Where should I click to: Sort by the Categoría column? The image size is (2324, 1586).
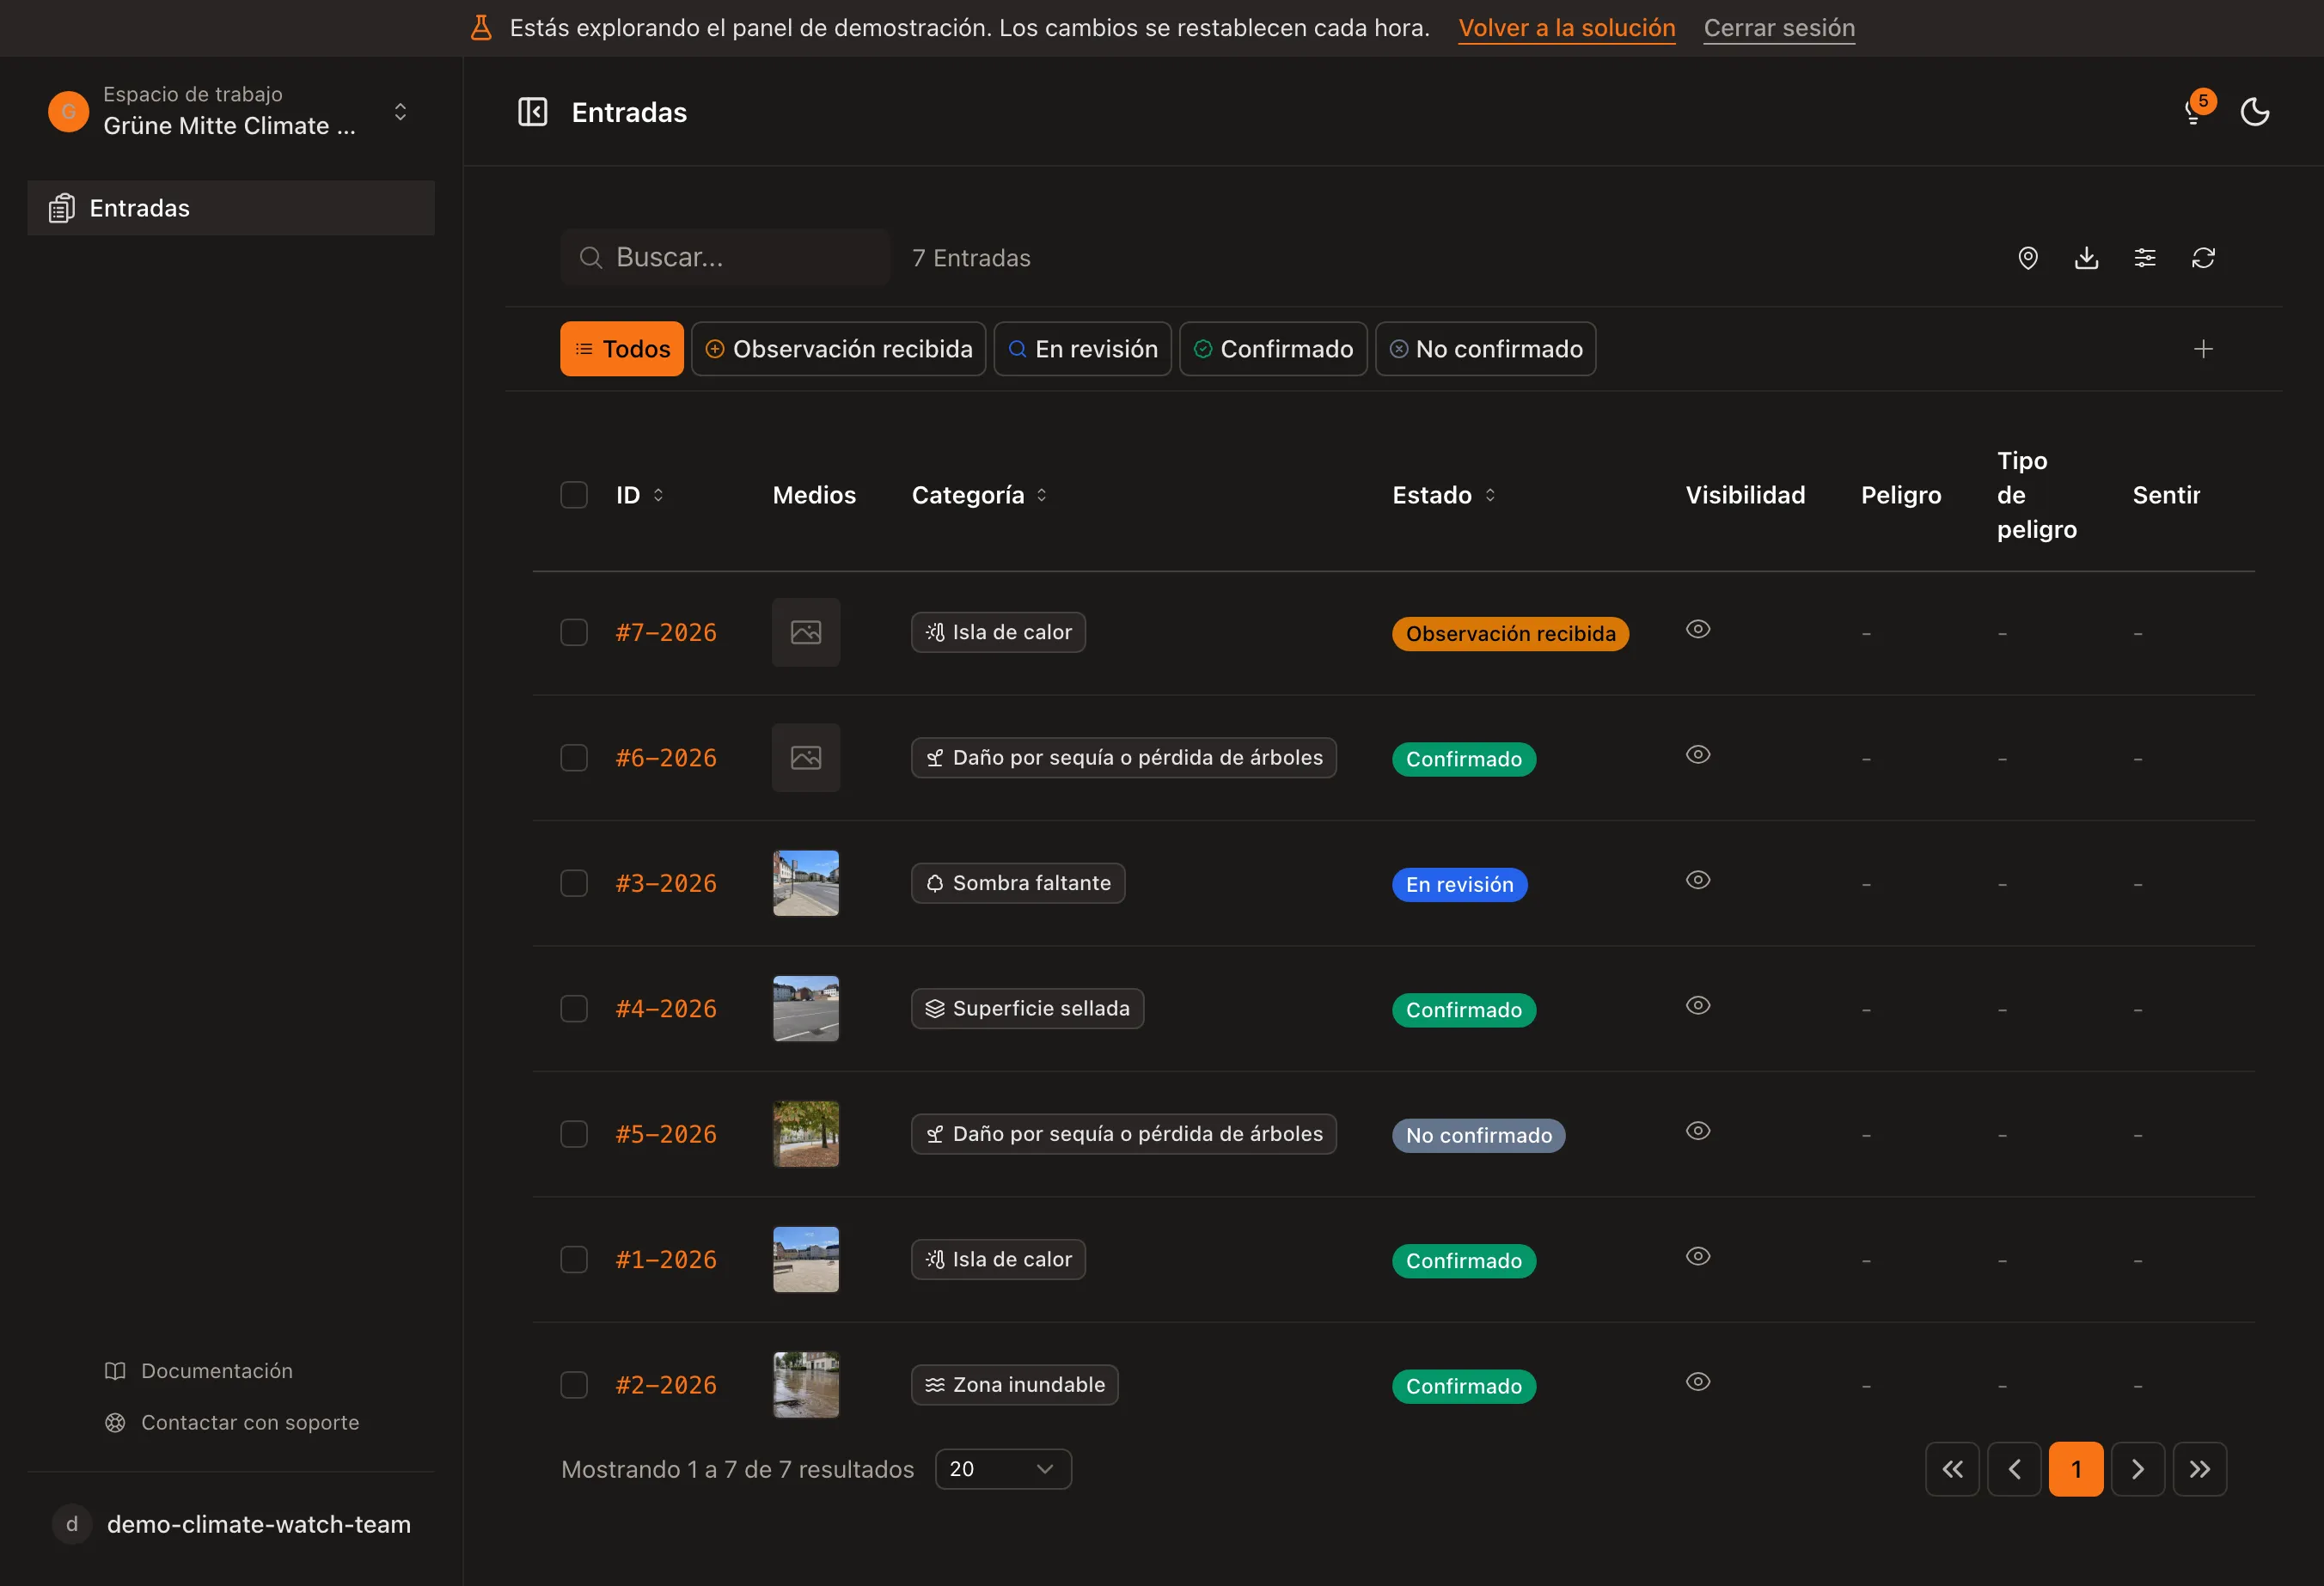979,495
